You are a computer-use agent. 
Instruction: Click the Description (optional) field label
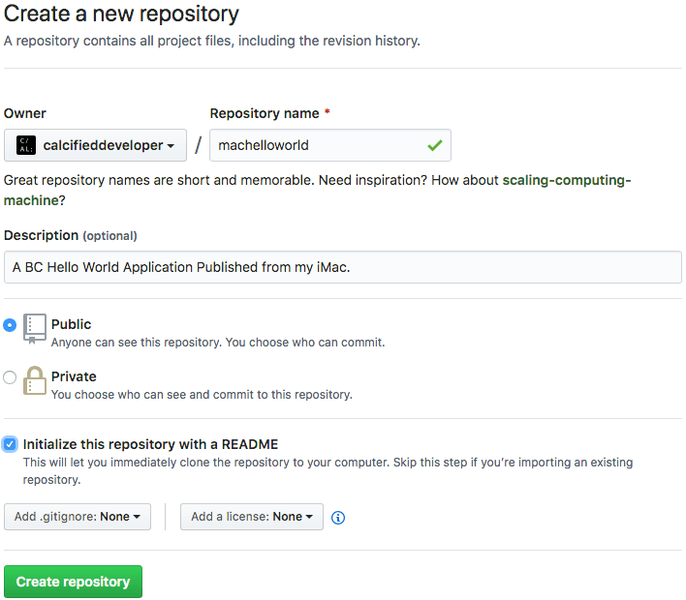70,235
